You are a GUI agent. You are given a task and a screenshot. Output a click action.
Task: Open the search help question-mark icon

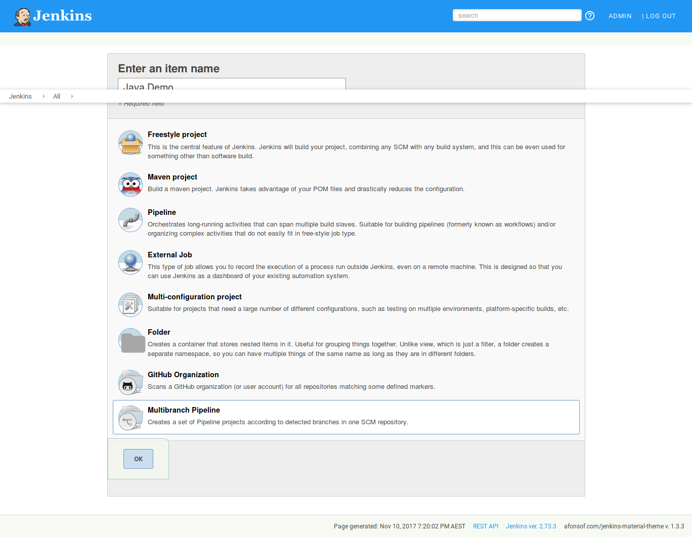590,16
